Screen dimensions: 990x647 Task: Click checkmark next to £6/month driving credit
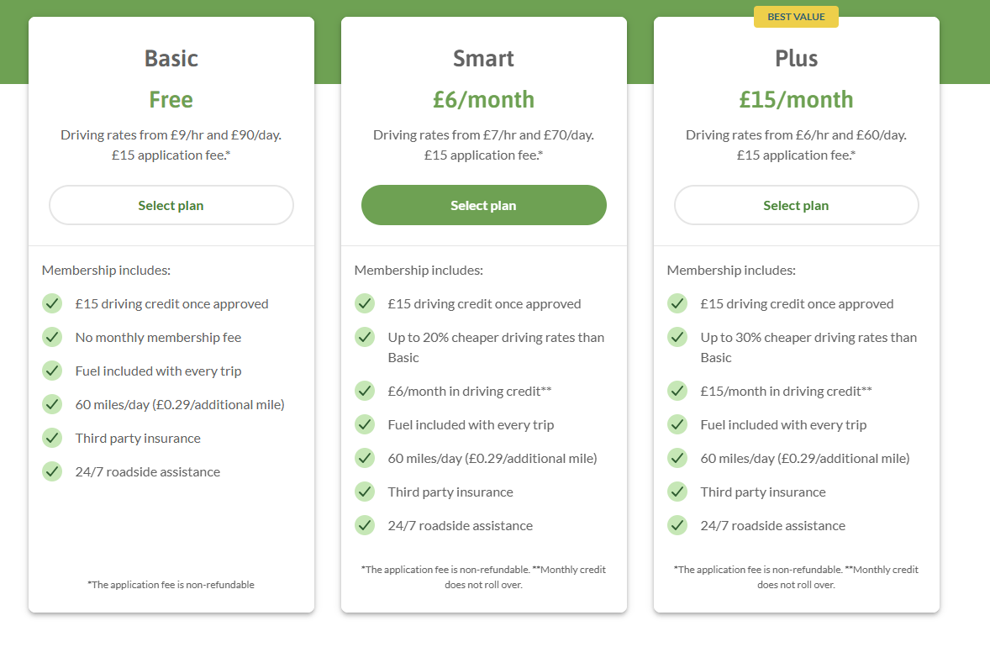tap(365, 391)
